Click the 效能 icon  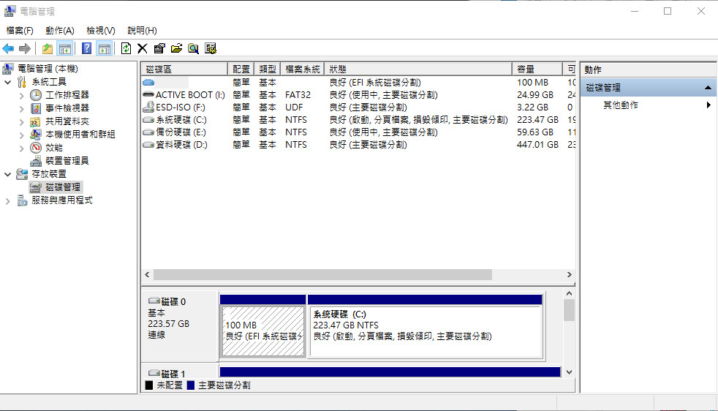pos(36,148)
